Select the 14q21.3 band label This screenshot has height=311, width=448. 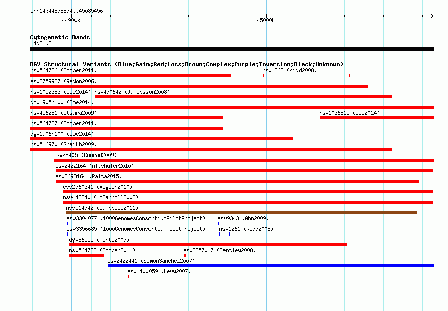click(x=41, y=43)
